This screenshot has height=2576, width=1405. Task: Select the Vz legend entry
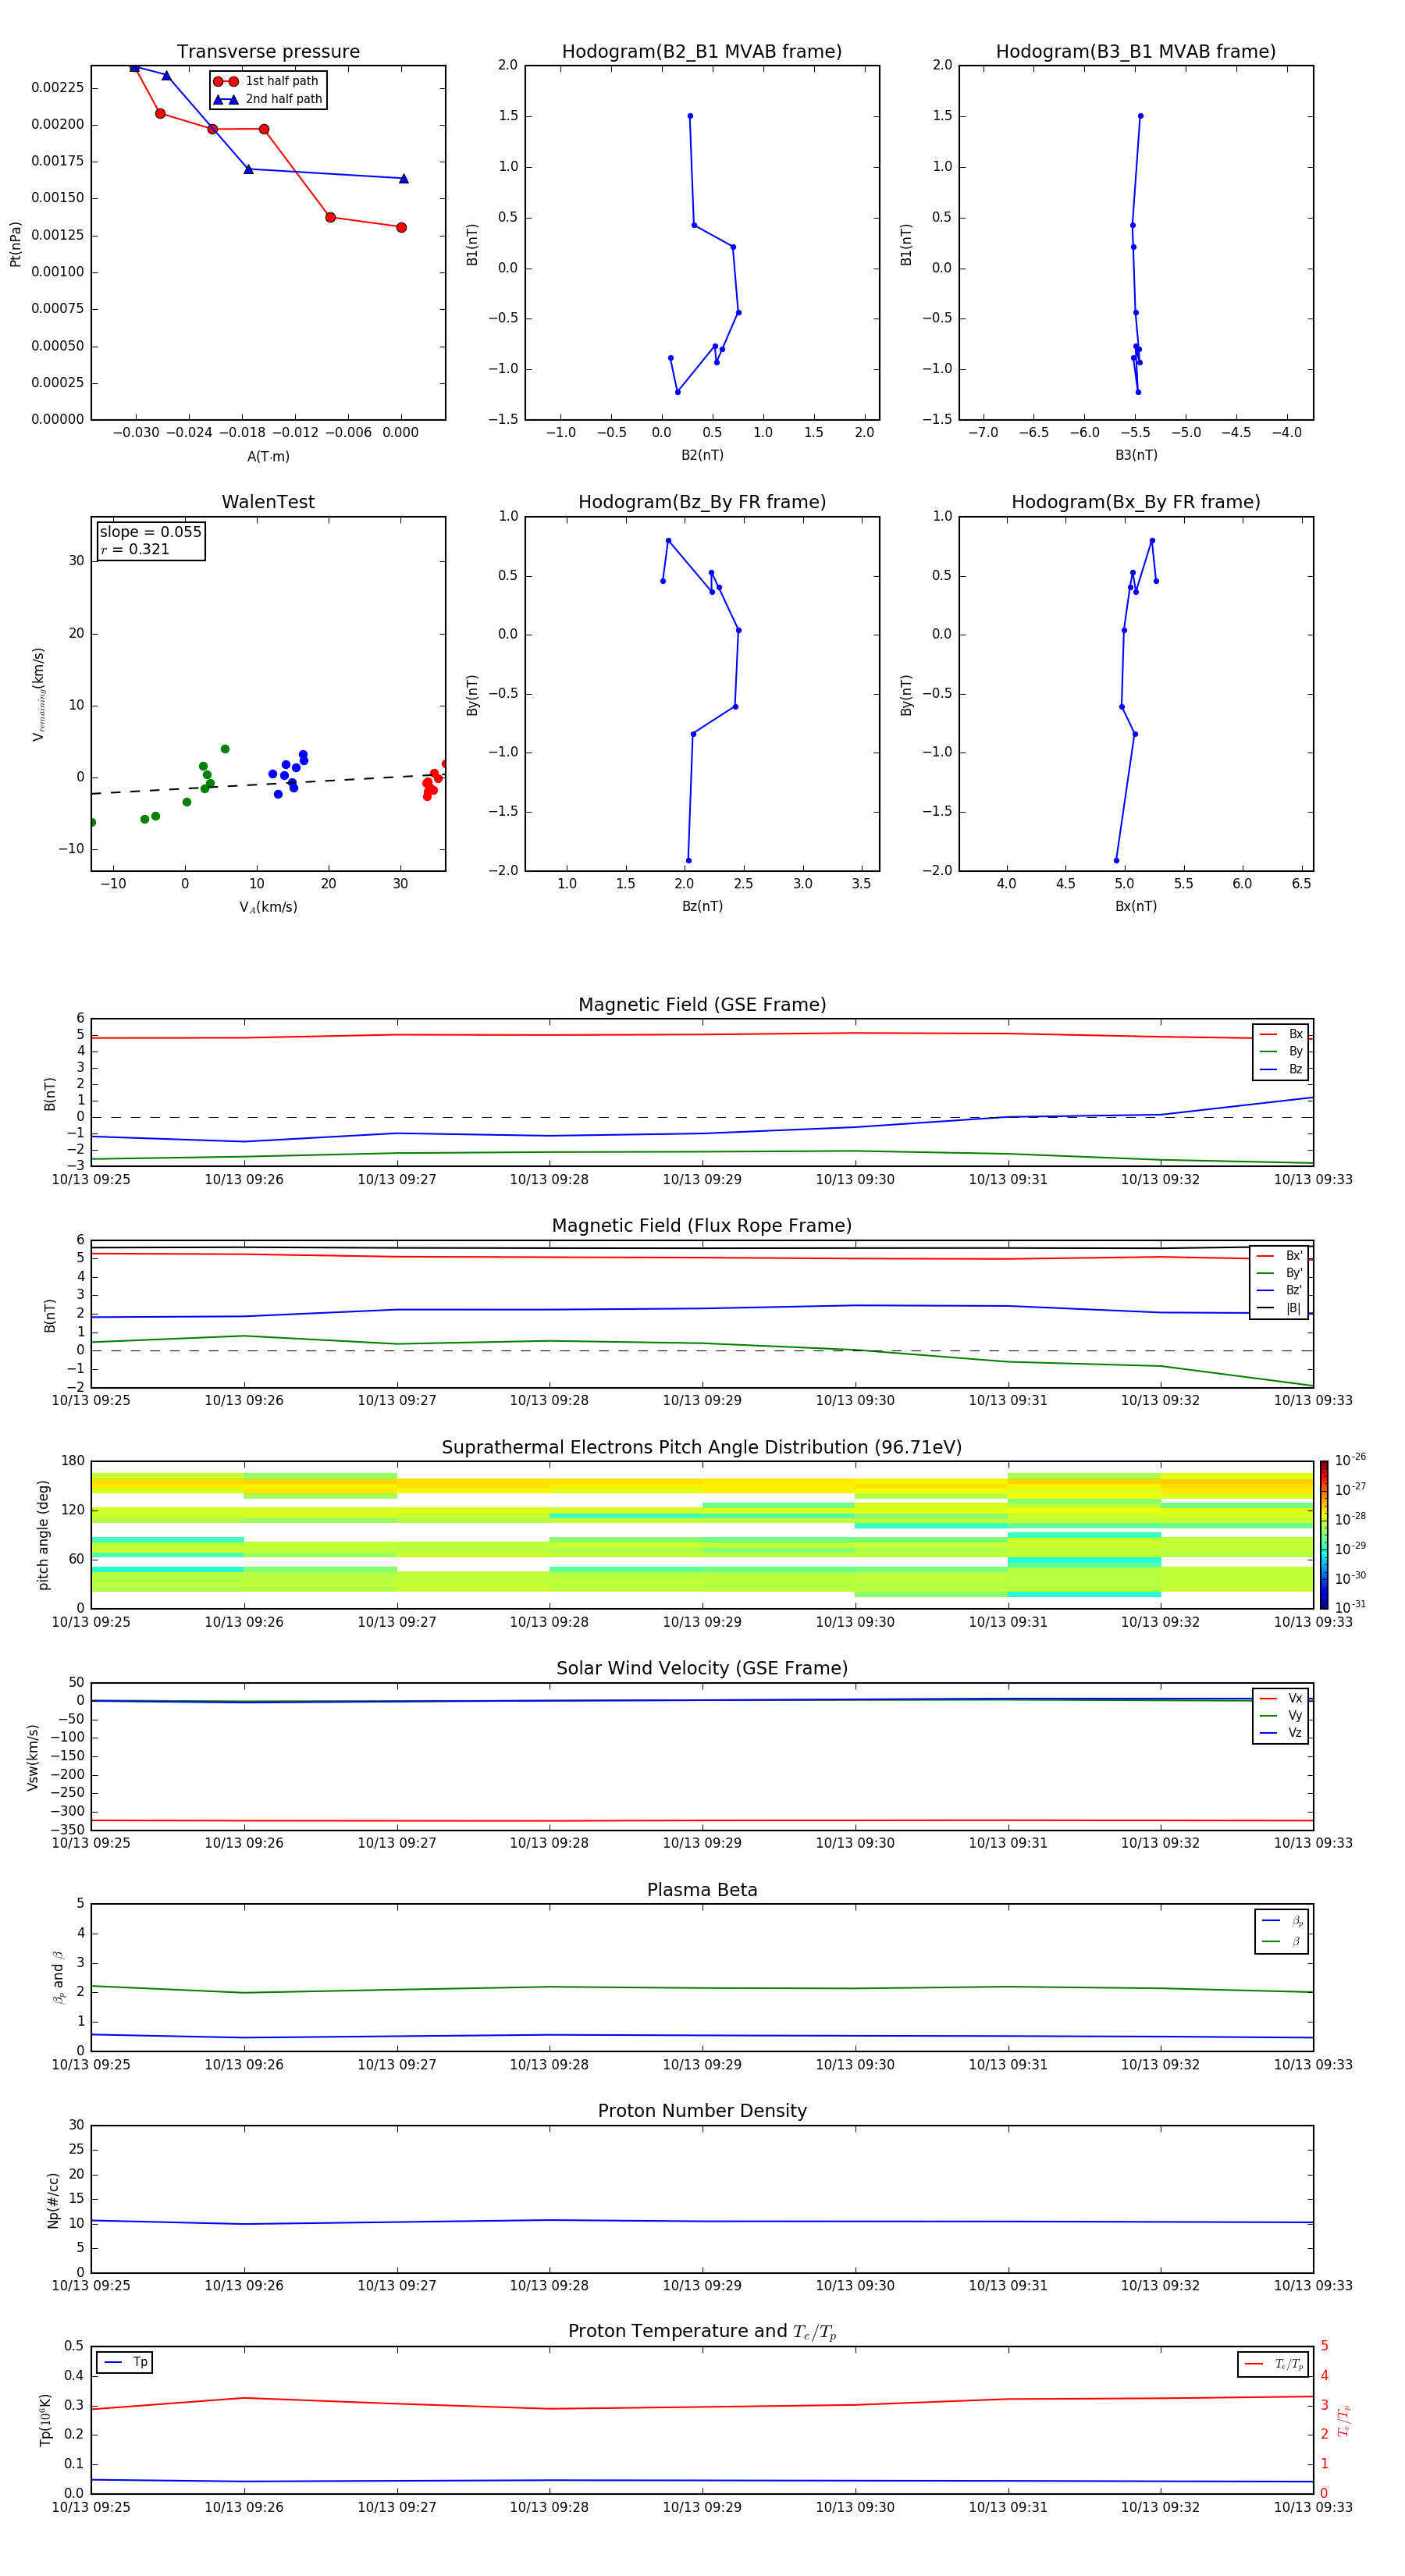[x=1281, y=1733]
